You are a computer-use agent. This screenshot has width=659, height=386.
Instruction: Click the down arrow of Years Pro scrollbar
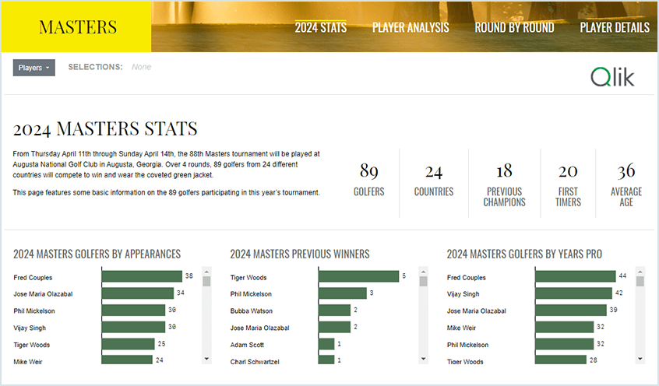click(640, 359)
